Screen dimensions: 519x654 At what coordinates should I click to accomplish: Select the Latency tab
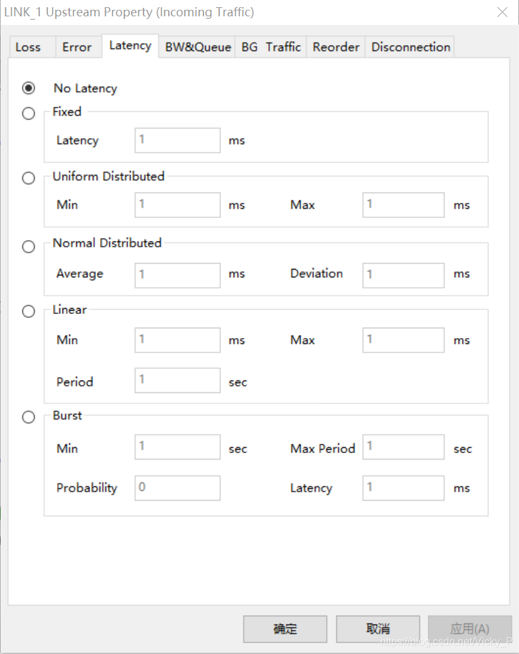[130, 46]
